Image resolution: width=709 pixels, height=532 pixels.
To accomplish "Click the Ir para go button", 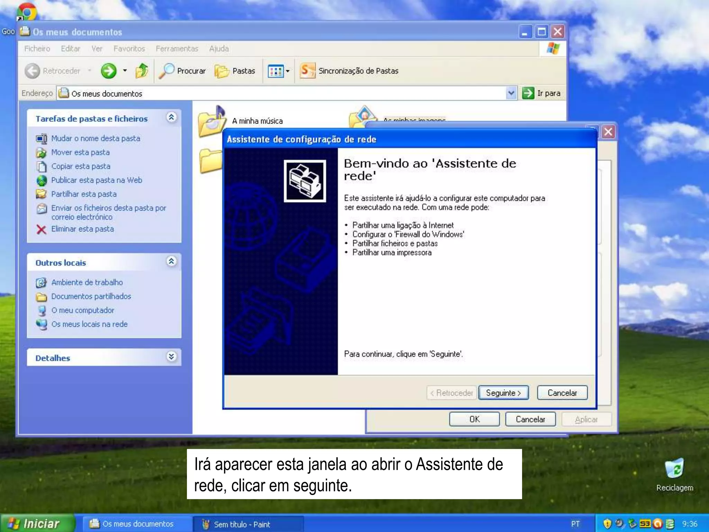I will click(x=541, y=93).
